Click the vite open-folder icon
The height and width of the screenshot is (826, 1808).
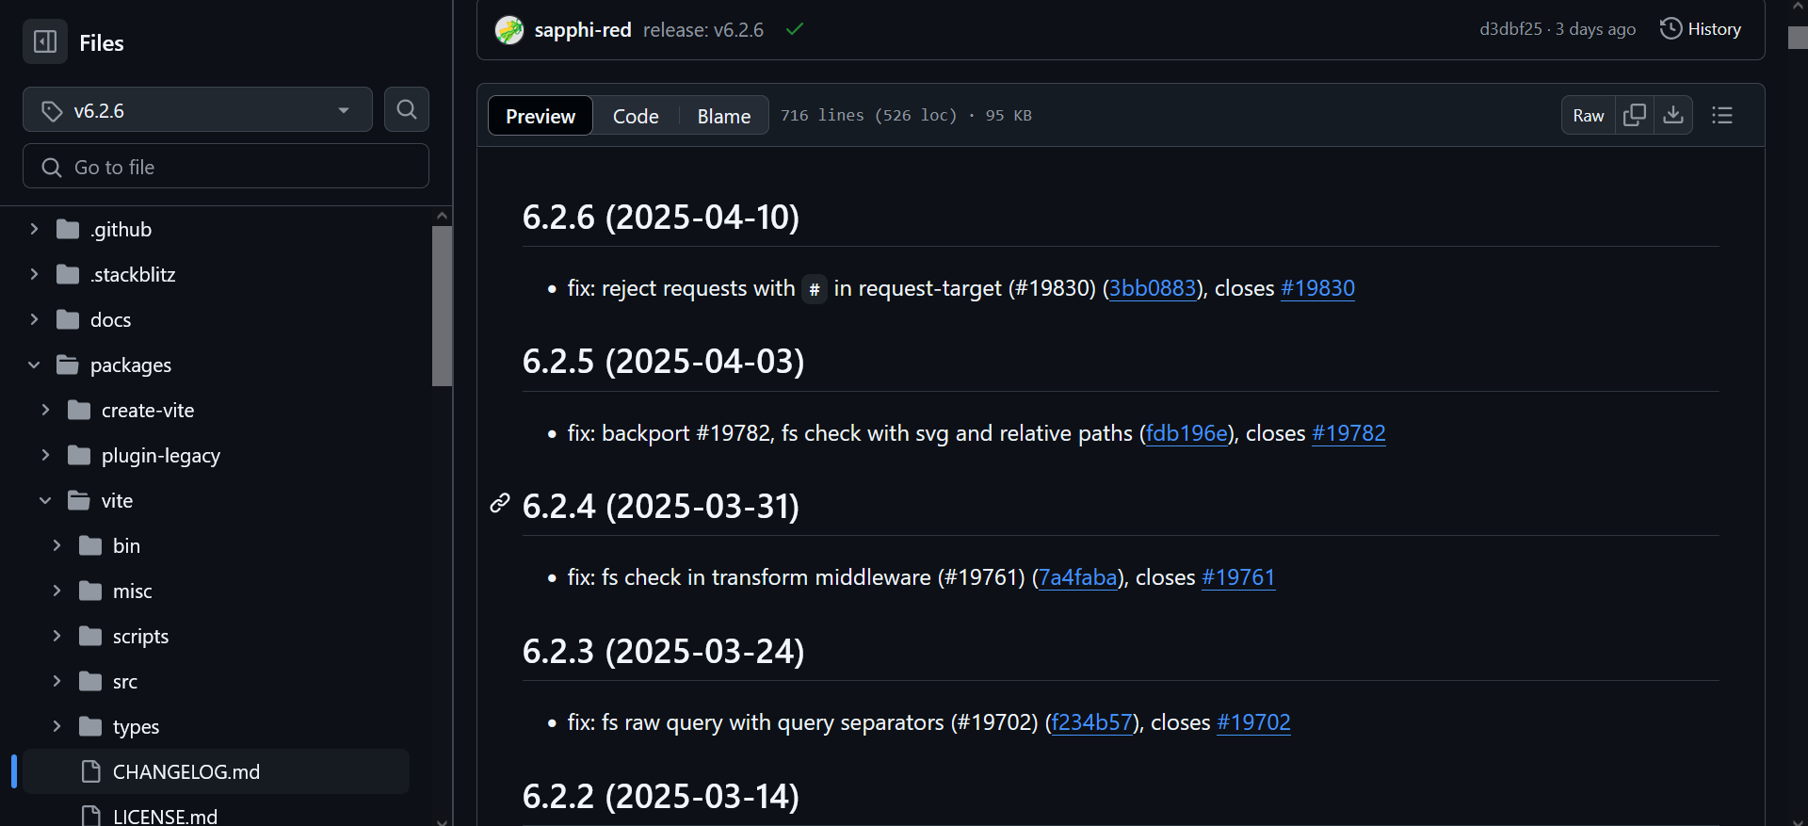pos(79,500)
